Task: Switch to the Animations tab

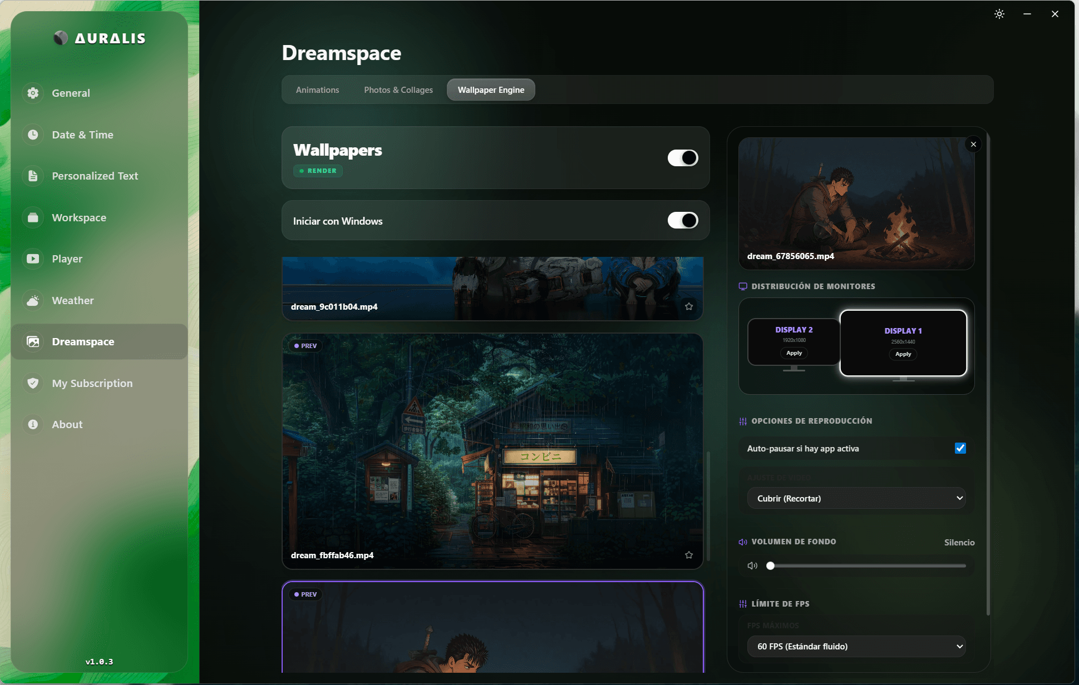Action: [x=317, y=90]
